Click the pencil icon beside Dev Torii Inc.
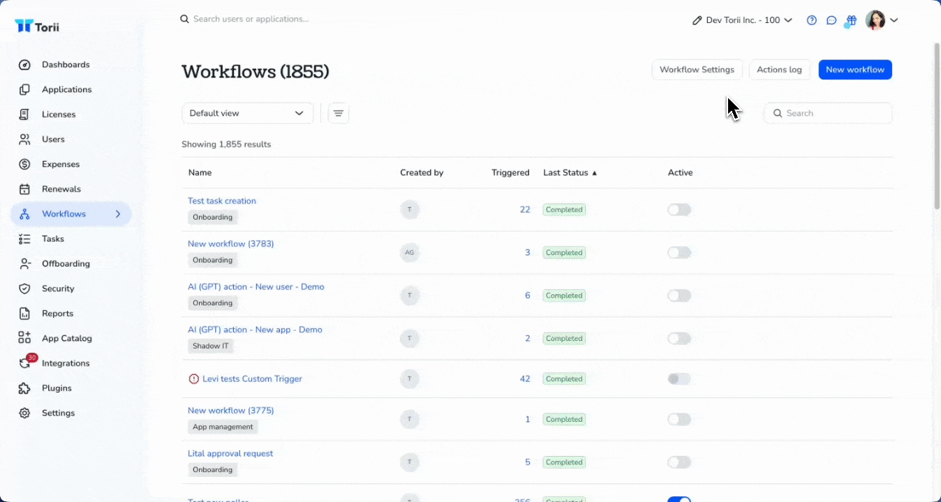 coord(697,20)
